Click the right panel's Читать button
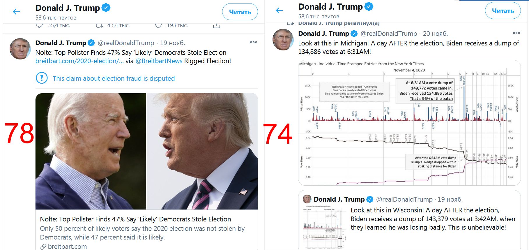Screen dimensions: 529x250 click(x=503, y=11)
